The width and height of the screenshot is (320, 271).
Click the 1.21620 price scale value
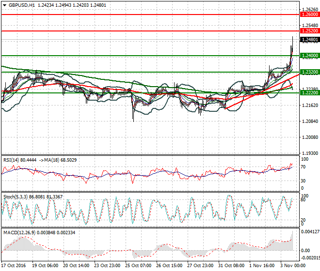point(310,105)
